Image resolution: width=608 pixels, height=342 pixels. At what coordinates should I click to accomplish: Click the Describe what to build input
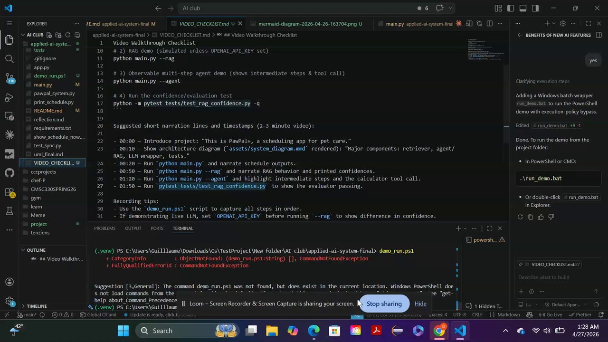pyautogui.click(x=559, y=277)
